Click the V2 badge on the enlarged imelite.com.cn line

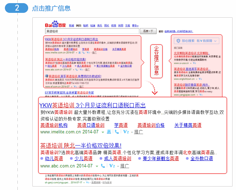(126, 132)
